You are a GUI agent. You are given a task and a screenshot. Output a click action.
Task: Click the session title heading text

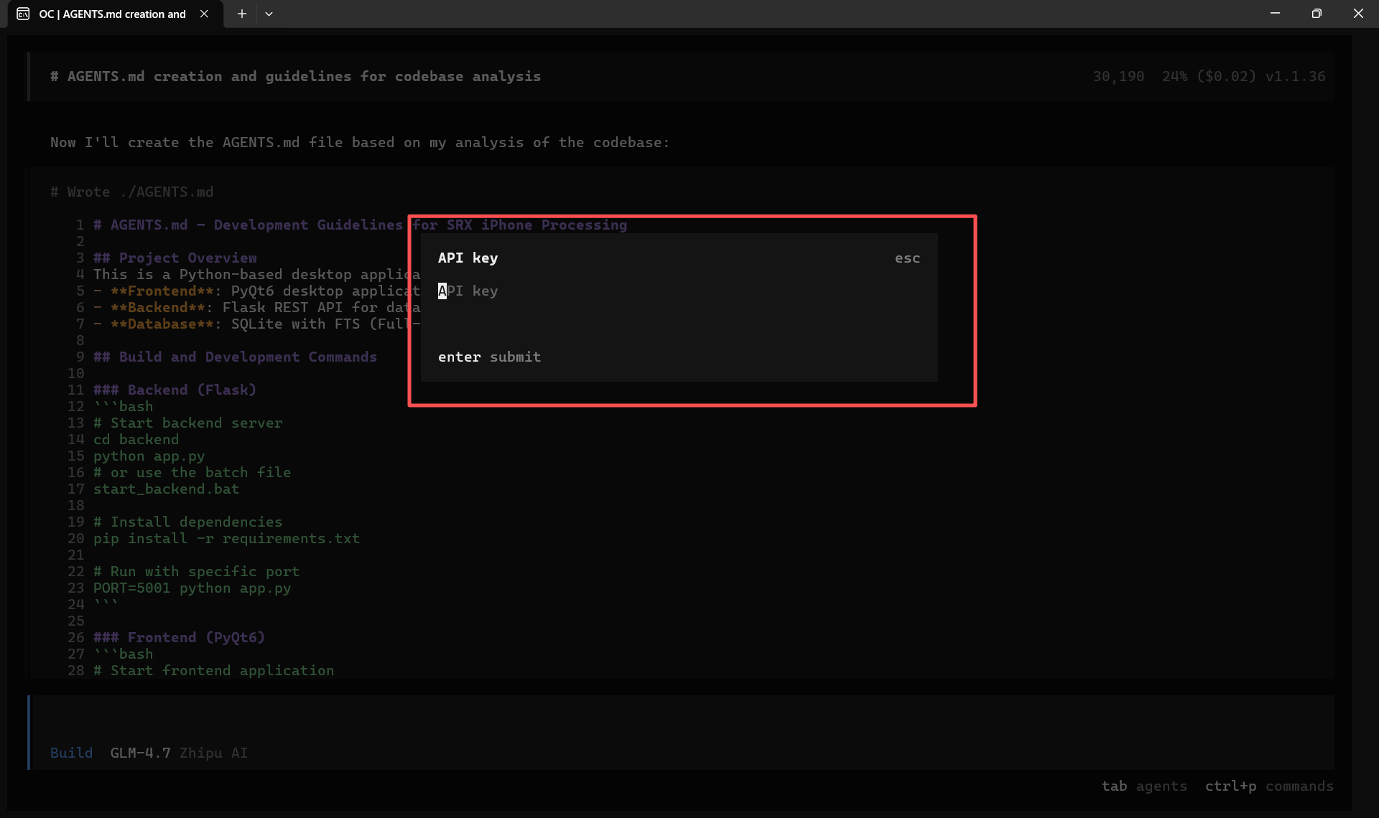tap(295, 77)
